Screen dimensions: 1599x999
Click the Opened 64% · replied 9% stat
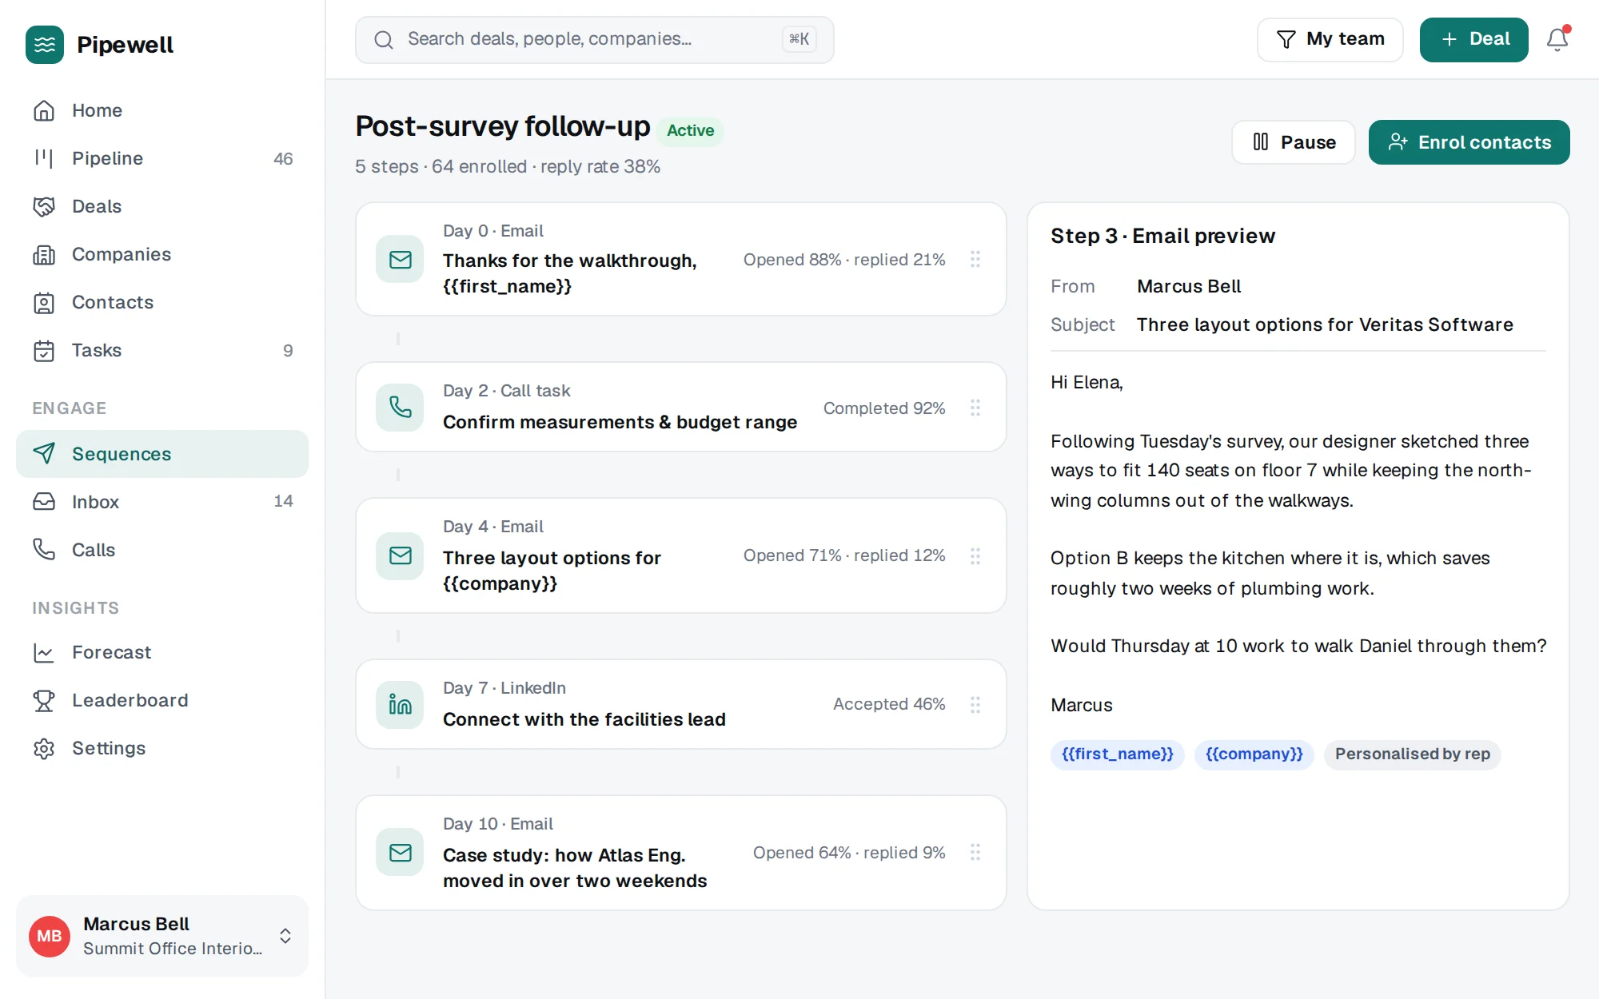point(849,853)
